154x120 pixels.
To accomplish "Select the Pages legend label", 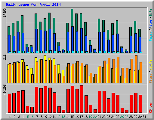I will coord(151,37).
